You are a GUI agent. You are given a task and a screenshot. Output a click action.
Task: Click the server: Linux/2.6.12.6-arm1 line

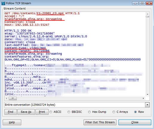[46, 36]
